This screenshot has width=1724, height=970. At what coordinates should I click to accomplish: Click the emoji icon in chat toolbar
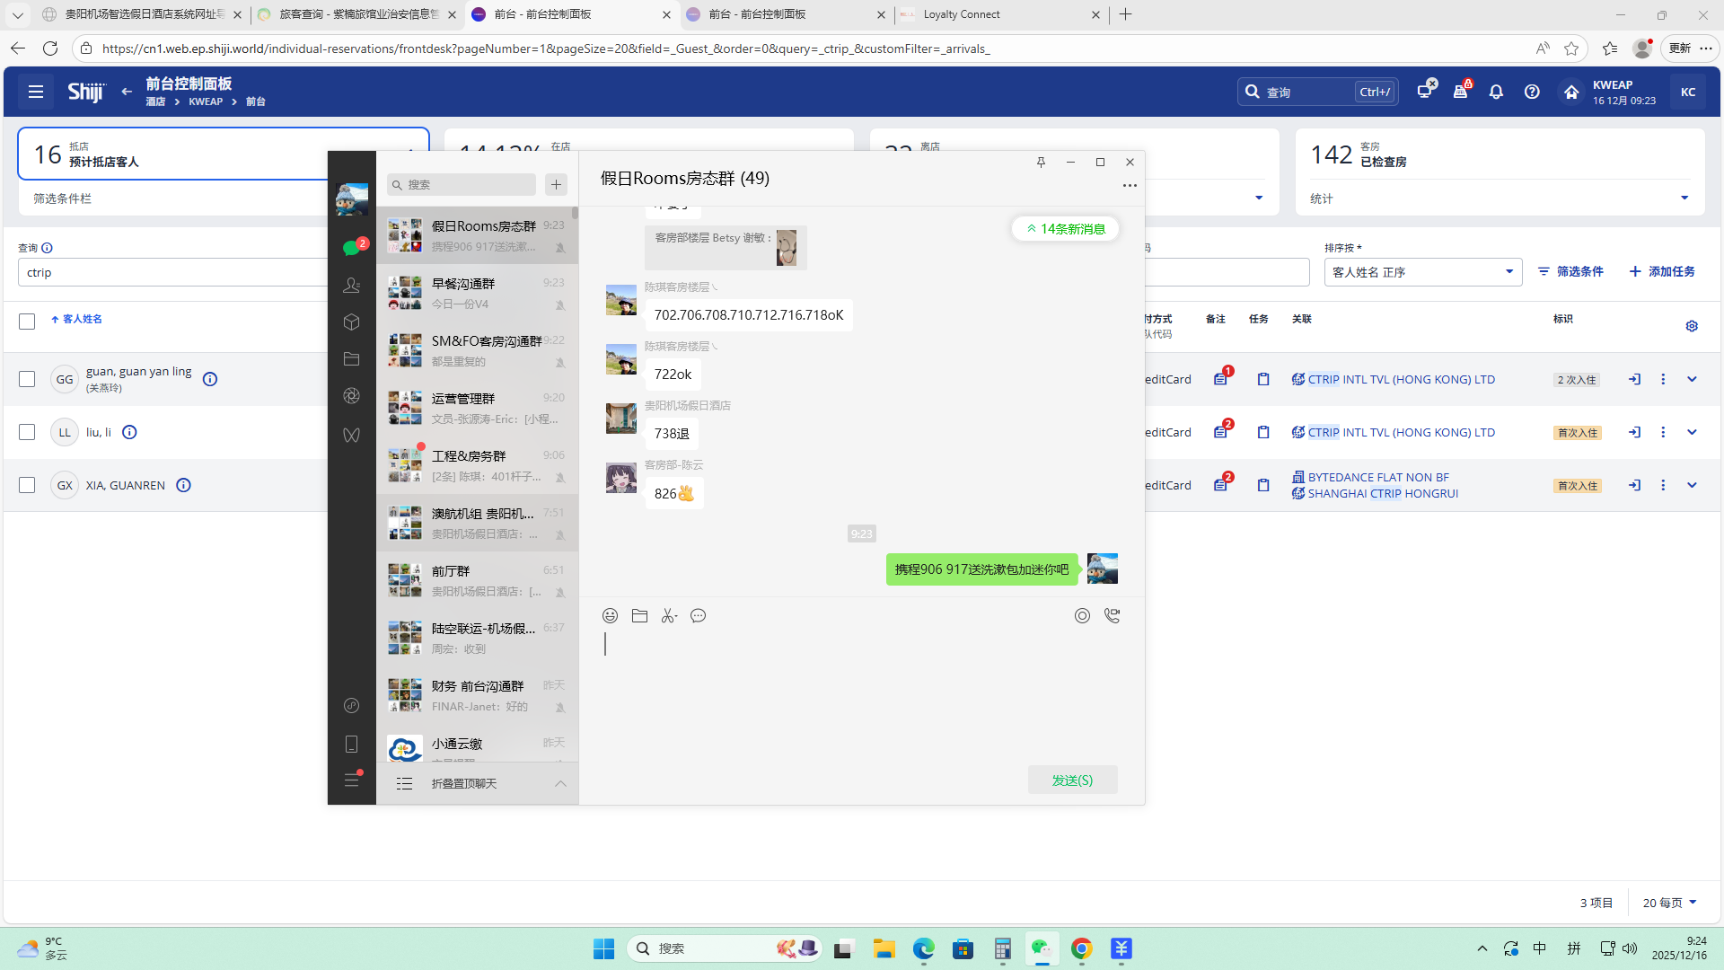[x=610, y=615]
